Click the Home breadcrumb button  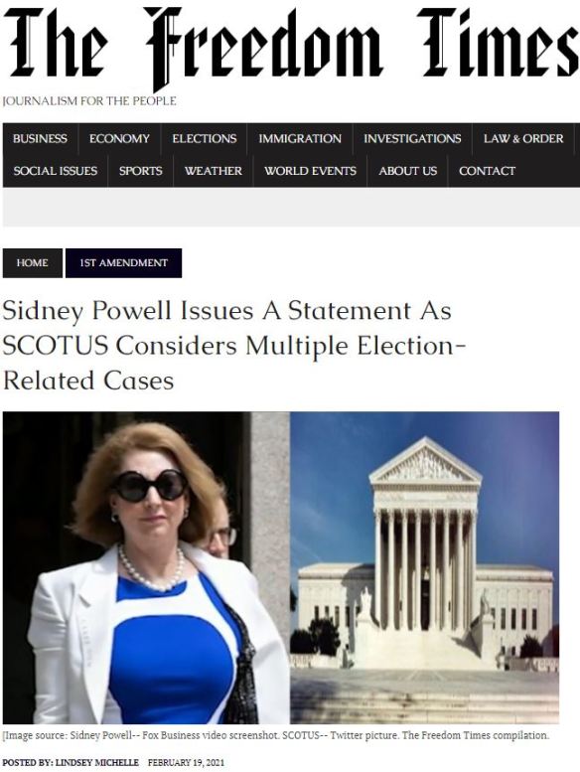coord(33,263)
